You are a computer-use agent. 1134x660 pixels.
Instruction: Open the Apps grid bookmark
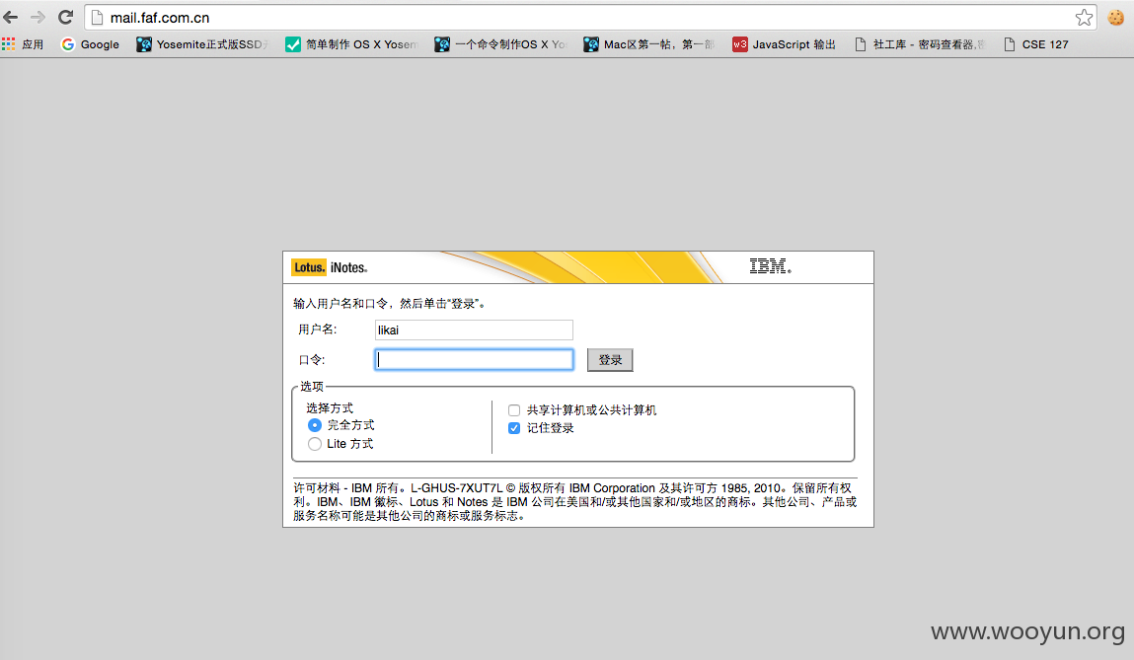[x=23, y=44]
